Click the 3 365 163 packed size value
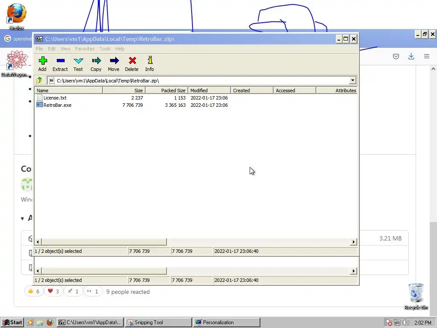This screenshot has width=437, height=328. [175, 105]
